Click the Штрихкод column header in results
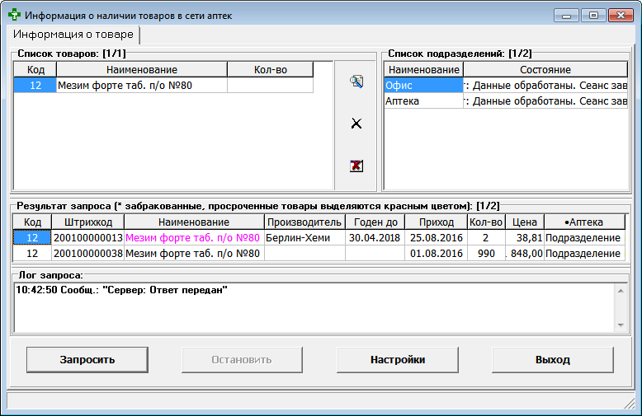 [87, 222]
